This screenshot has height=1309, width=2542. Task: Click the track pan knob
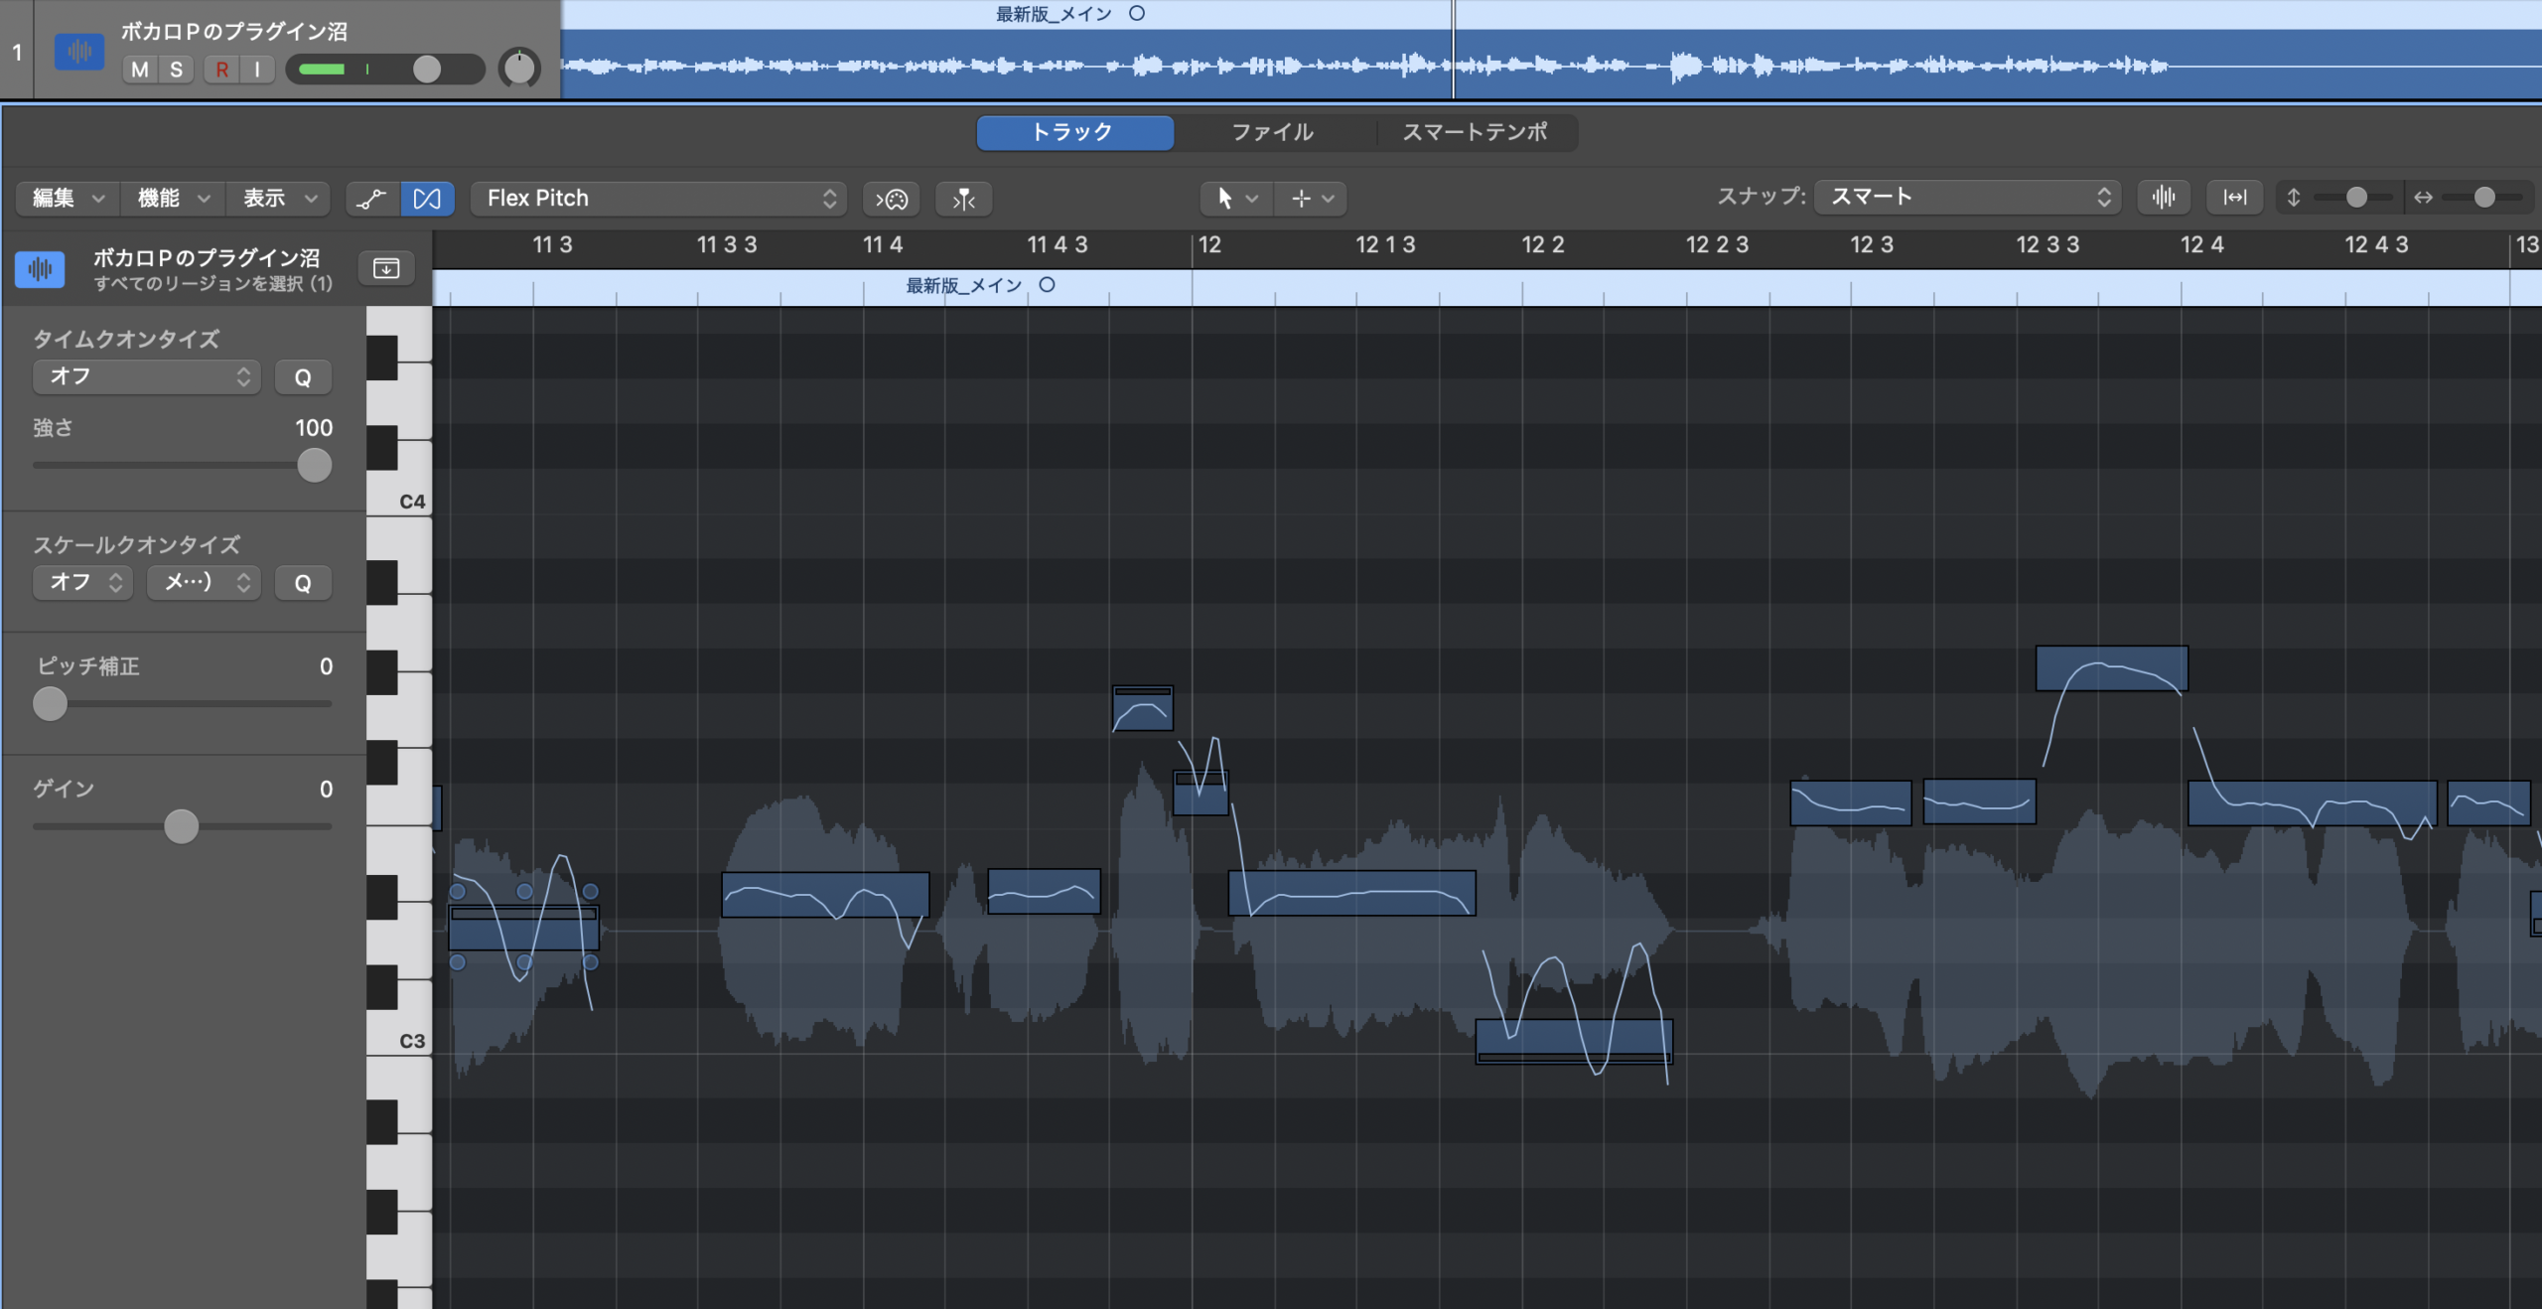click(519, 69)
